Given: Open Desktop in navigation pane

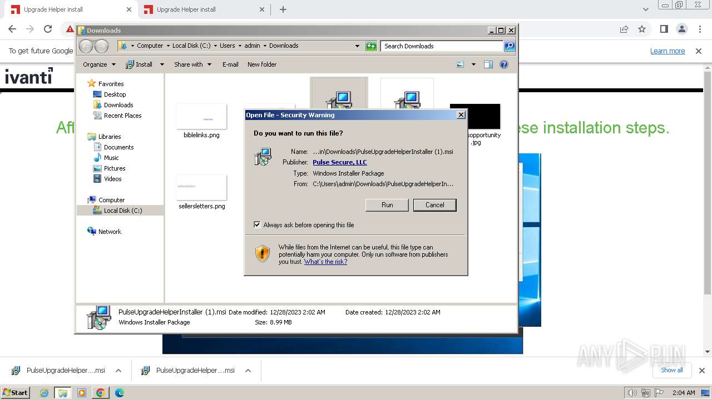Looking at the screenshot, I should tap(115, 94).
